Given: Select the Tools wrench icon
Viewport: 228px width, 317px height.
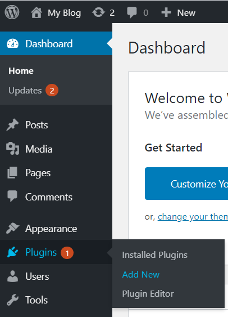Looking at the screenshot, I should click(12, 300).
